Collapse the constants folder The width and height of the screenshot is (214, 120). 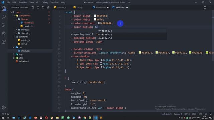14,37
